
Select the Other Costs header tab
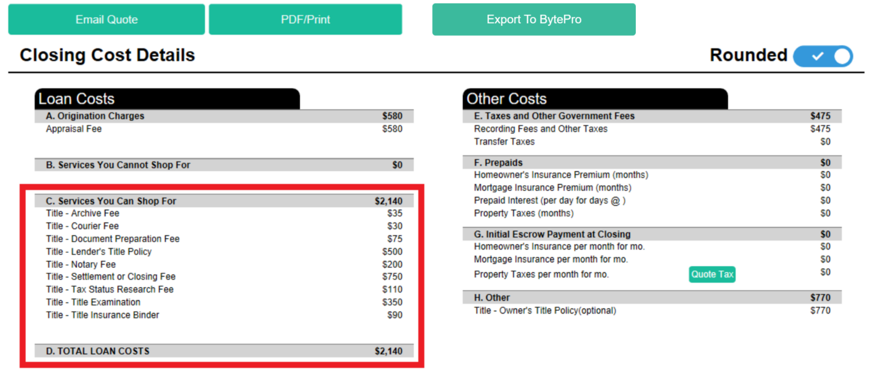(x=595, y=99)
